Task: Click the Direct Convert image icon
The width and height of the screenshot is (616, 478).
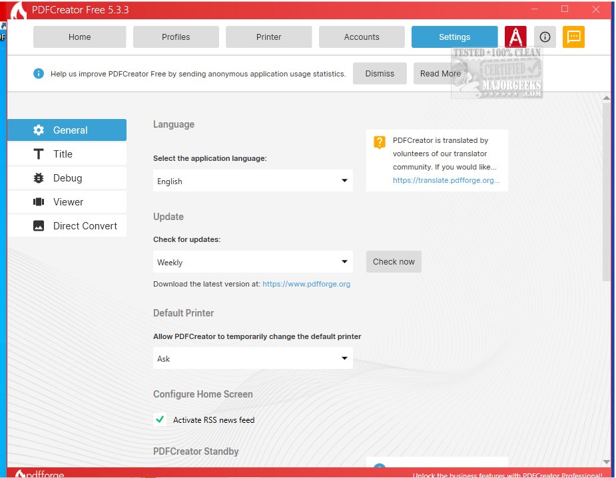Action: point(39,226)
